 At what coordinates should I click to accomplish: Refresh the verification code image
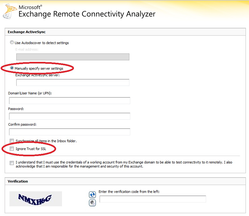tap(92, 195)
